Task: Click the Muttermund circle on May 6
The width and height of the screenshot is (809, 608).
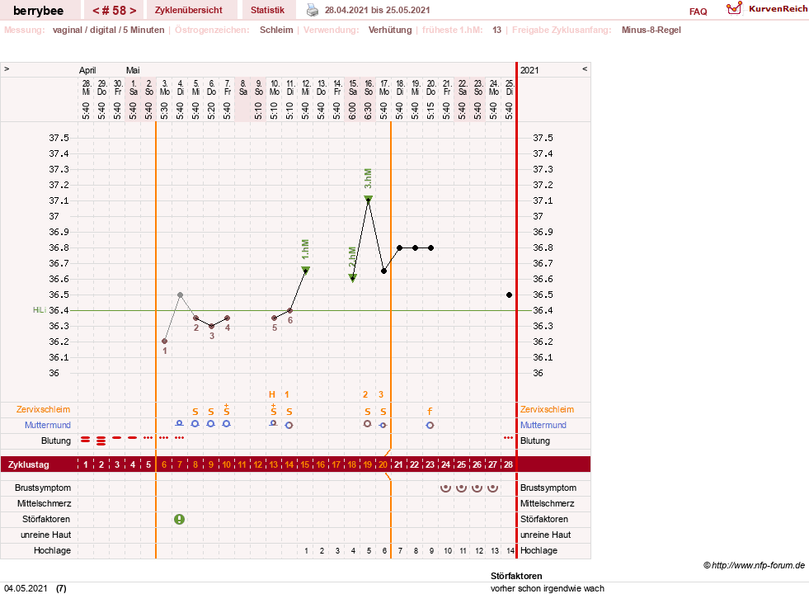Action: tap(210, 424)
